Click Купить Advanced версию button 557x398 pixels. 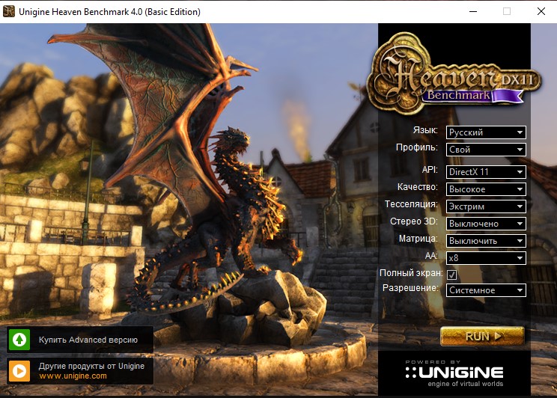(x=80, y=340)
